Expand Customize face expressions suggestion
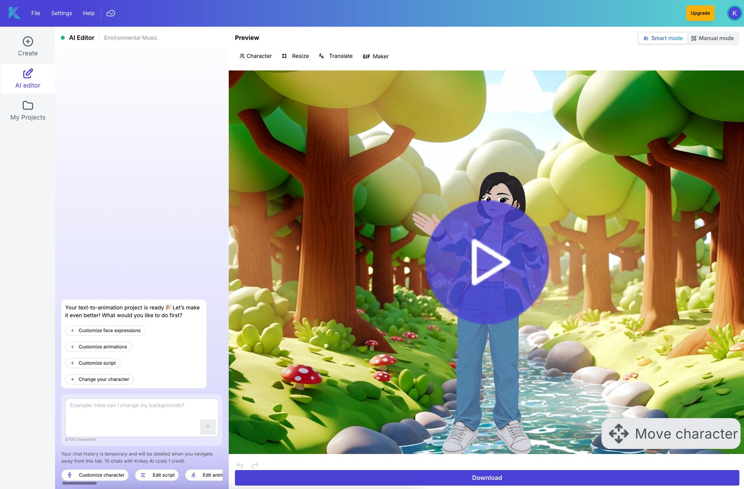 click(x=105, y=330)
